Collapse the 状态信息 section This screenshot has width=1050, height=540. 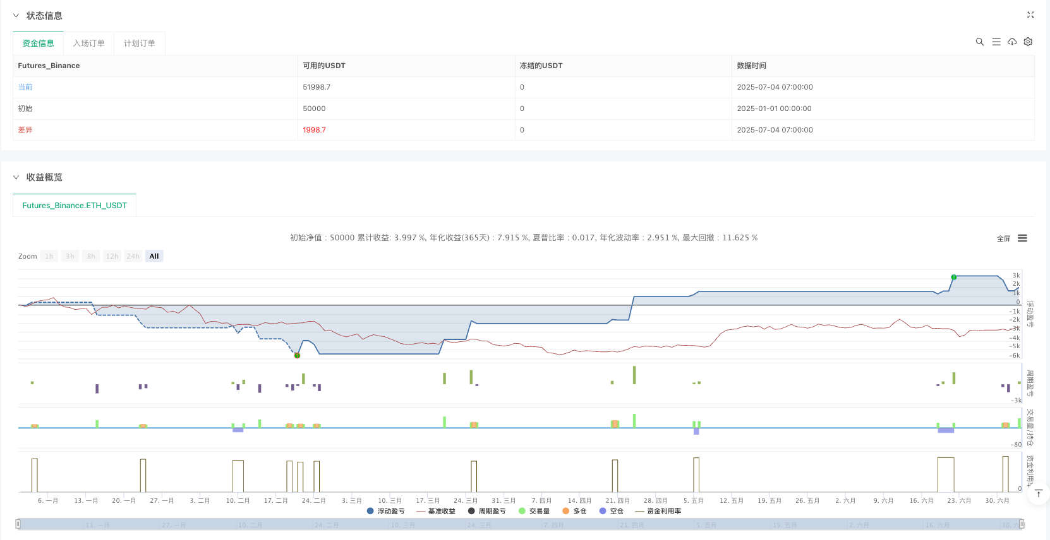(x=16, y=16)
